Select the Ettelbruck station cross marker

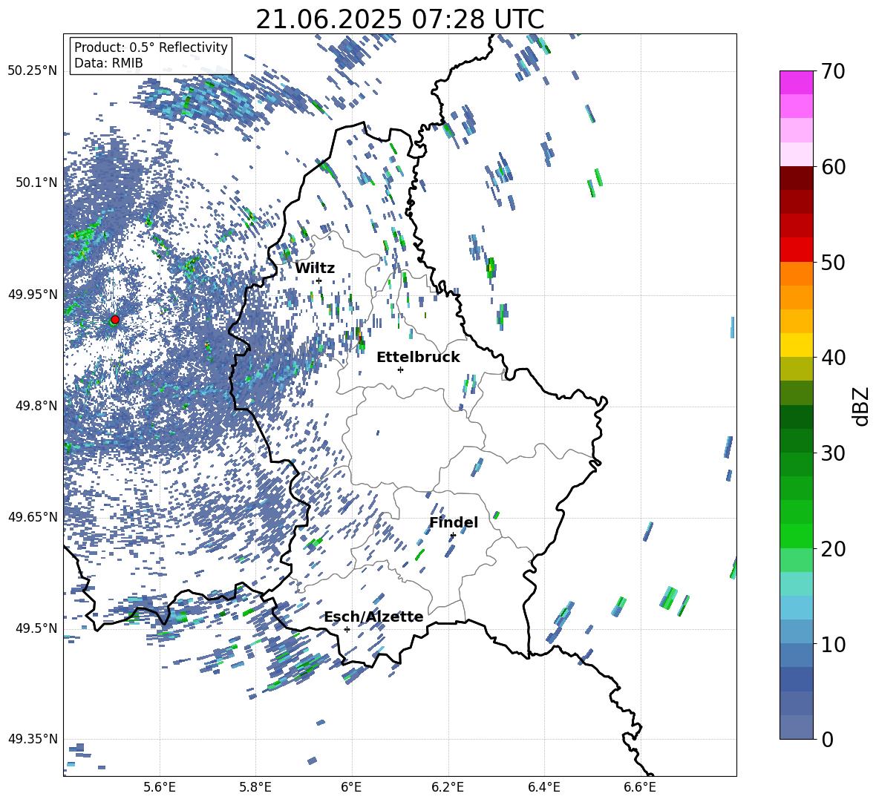click(x=400, y=369)
